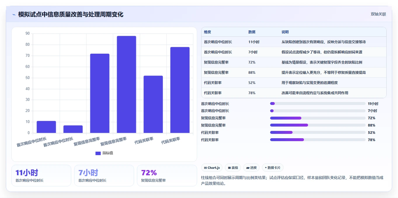Viewport: 398px width, 198px height.
Task: Click the y-axis tick label 90
Action: click(x=27, y=34)
